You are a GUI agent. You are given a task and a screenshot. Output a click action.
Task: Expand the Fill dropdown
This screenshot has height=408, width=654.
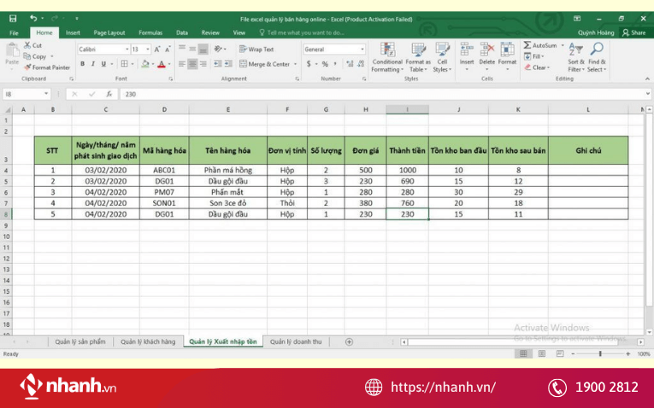[543, 56]
